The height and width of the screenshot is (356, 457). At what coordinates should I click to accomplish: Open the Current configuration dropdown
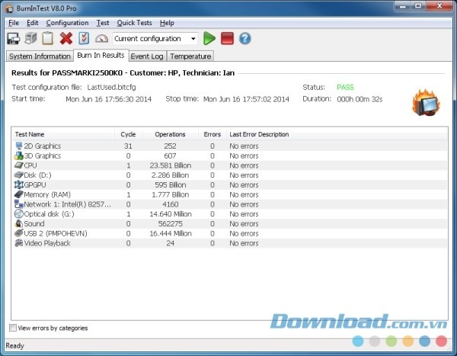(x=155, y=39)
